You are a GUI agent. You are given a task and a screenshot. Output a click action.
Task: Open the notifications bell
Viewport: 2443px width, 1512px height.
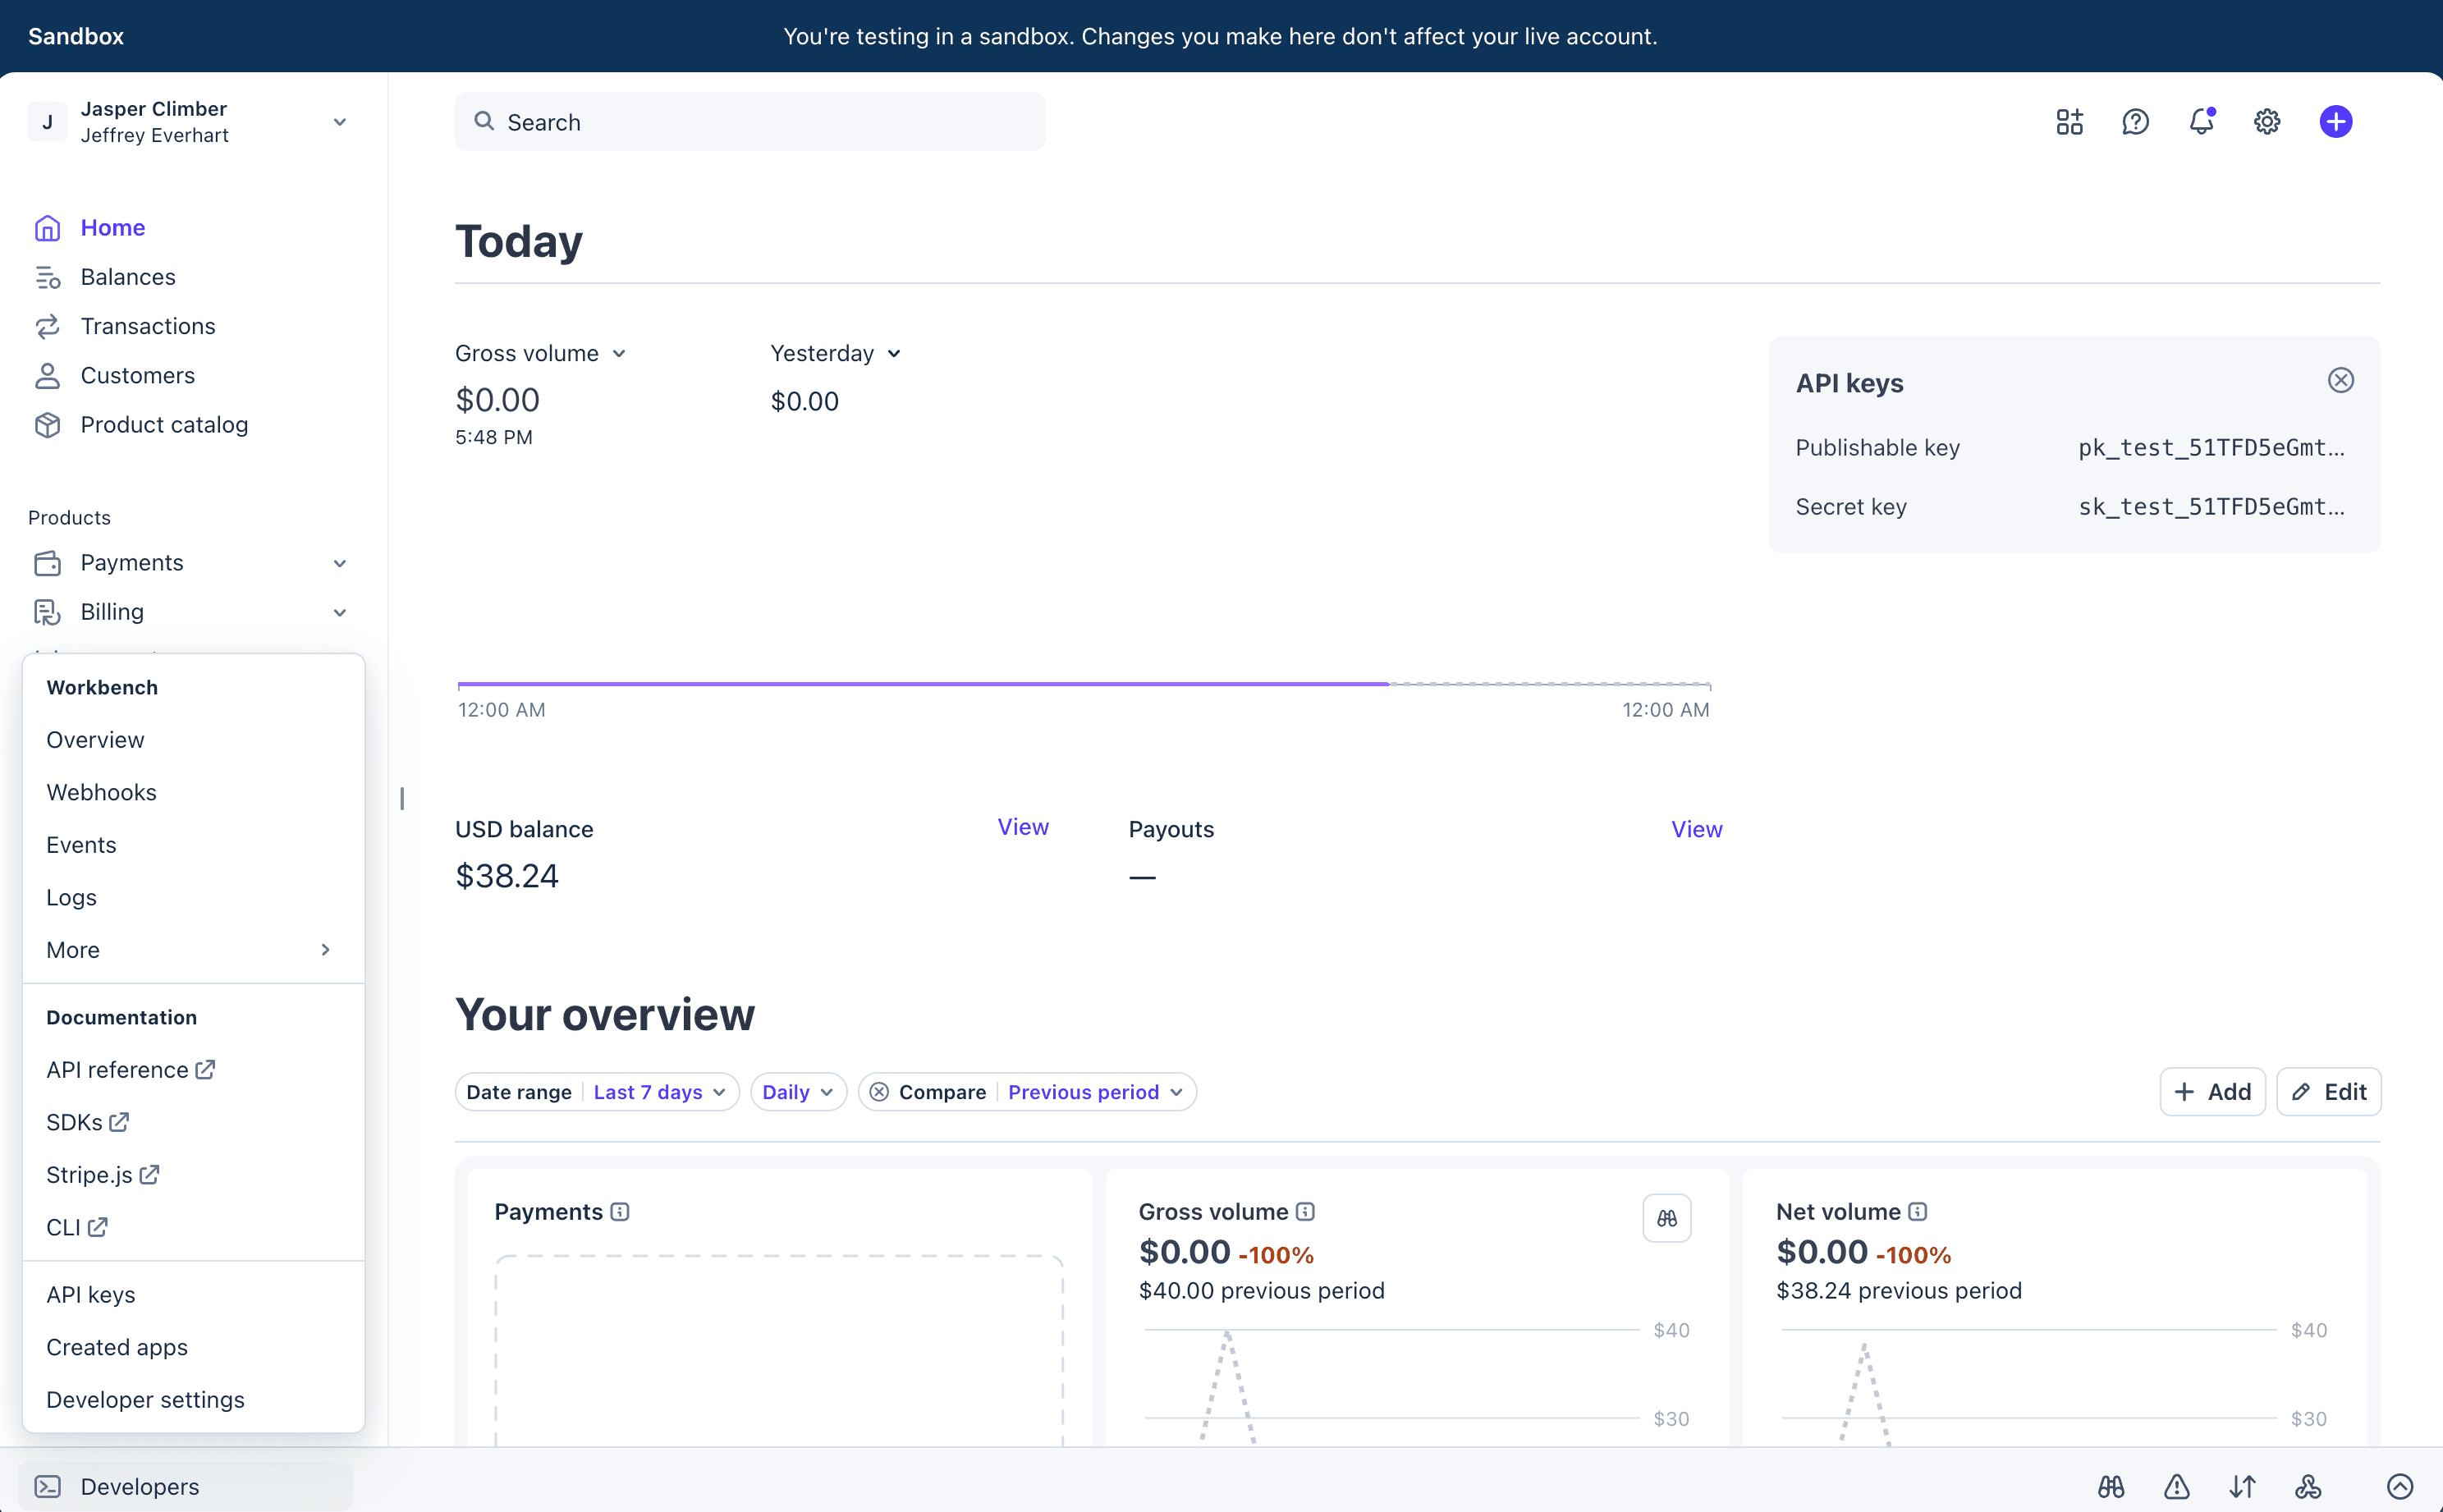(x=2200, y=121)
